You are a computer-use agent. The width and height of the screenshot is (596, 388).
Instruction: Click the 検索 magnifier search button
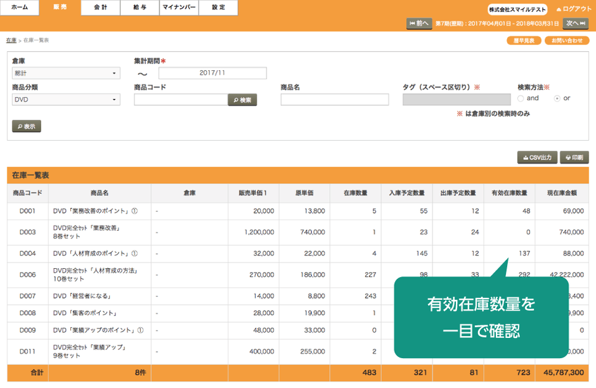[x=242, y=100]
